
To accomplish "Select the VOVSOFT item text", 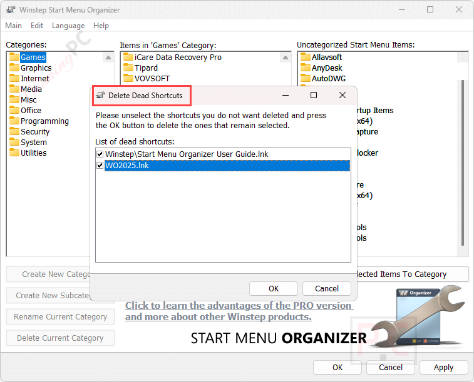I will coord(152,78).
